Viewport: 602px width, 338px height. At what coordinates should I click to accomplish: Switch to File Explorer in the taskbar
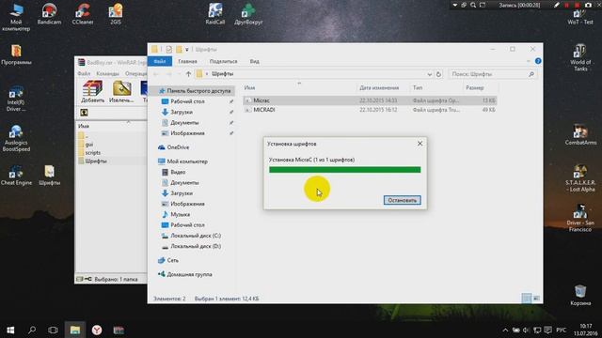point(75,330)
